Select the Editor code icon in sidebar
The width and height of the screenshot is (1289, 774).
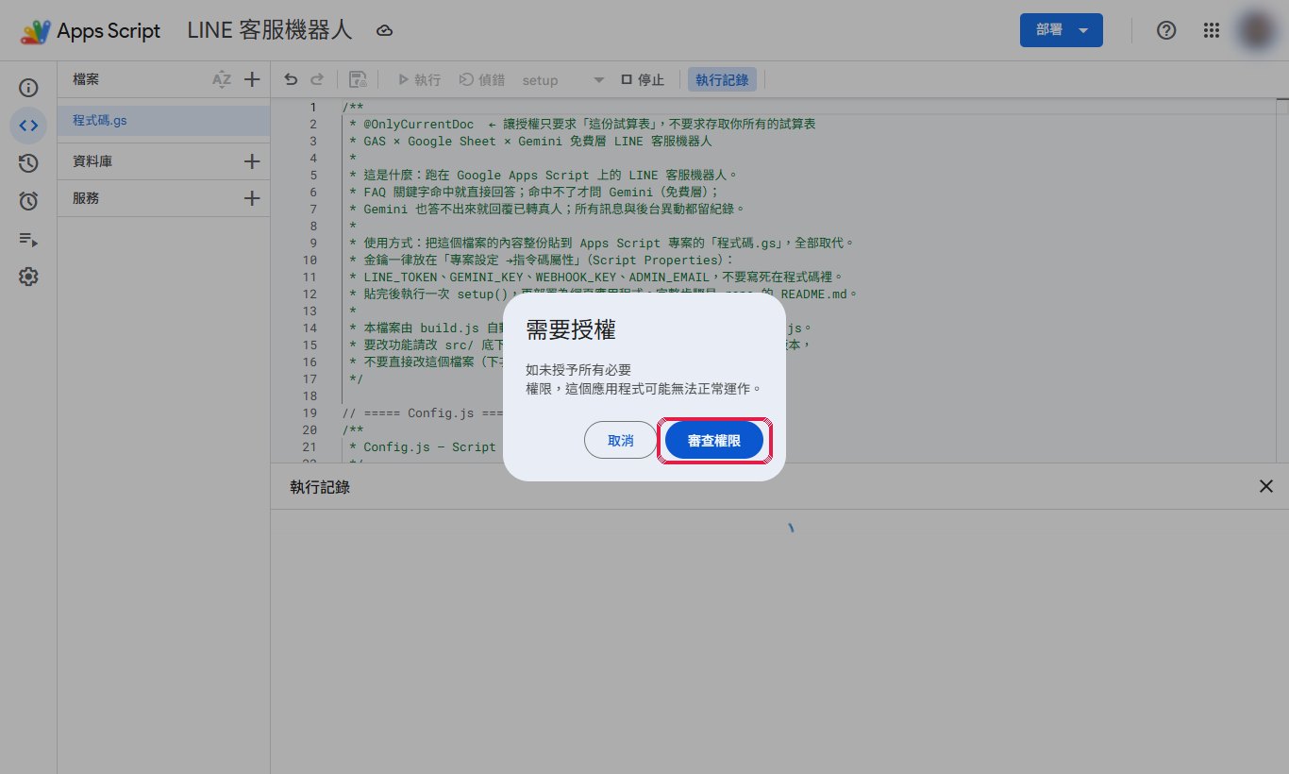point(28,126)
